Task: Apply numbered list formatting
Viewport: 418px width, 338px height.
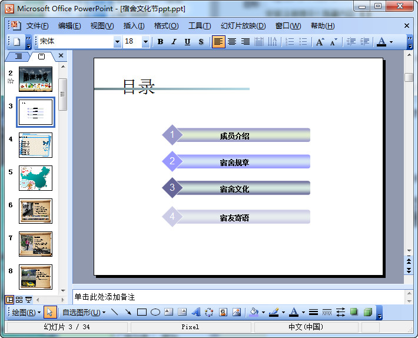Action: [x=290, y=42]
